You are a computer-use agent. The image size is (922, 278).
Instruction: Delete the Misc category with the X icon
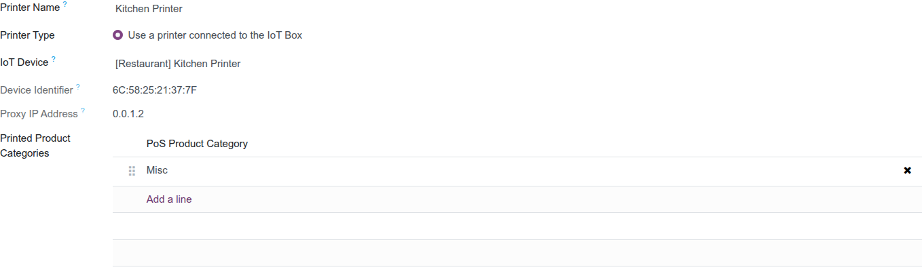907,171
